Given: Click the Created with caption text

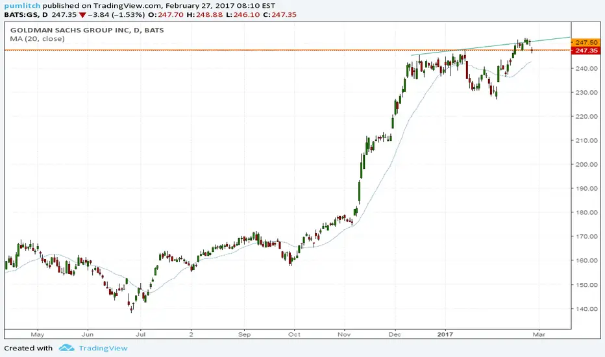Looking at the screenshot, I should 28,348.
